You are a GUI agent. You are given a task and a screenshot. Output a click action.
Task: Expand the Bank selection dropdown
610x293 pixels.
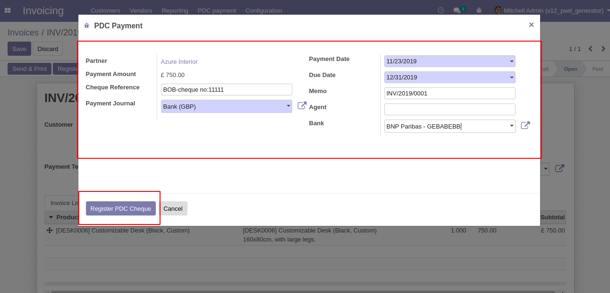tap(512, 126)
